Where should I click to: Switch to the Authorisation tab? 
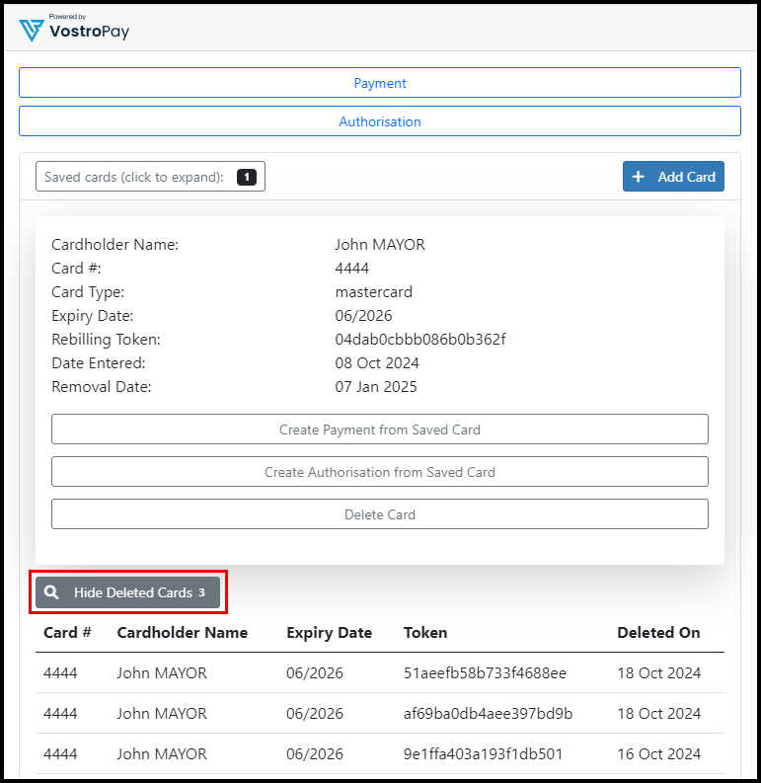pos(380,121)
